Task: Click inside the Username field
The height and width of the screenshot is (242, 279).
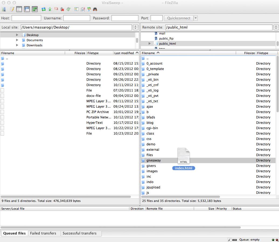Action: [x=77, y=18]
